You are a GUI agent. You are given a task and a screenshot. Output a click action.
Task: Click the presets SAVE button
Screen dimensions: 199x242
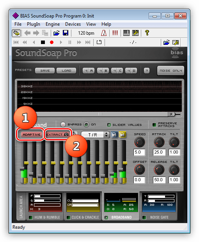[x=45, y=71]
